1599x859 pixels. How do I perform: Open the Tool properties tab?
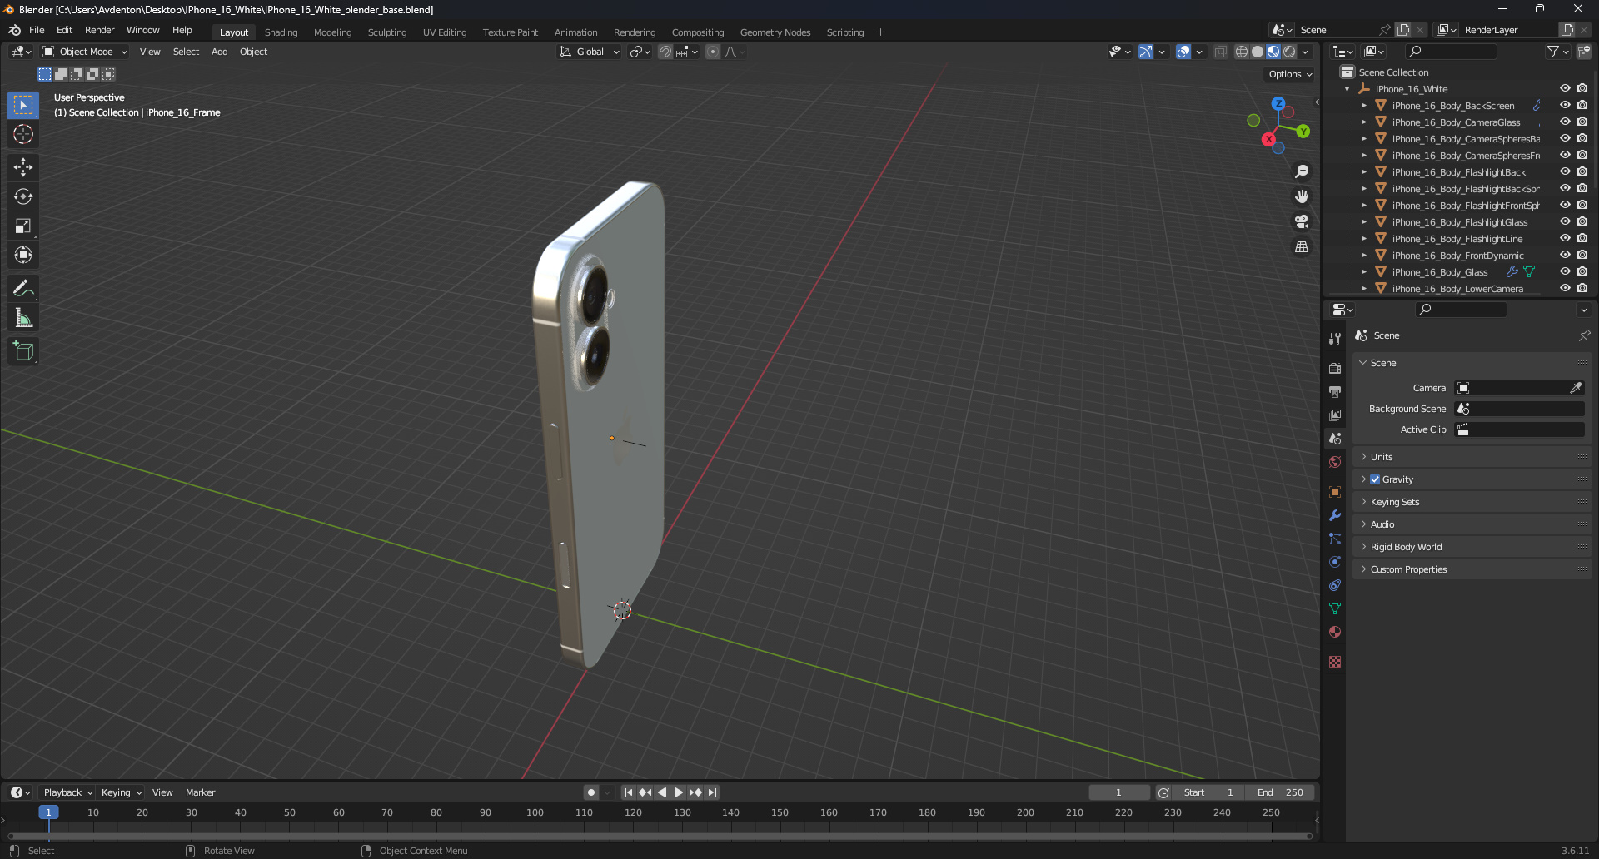point(1335,338)
